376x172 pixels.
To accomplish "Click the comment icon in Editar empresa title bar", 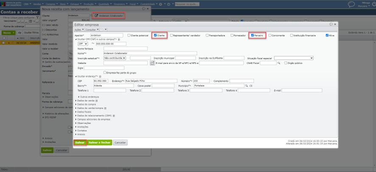I will tap(331, 25).
